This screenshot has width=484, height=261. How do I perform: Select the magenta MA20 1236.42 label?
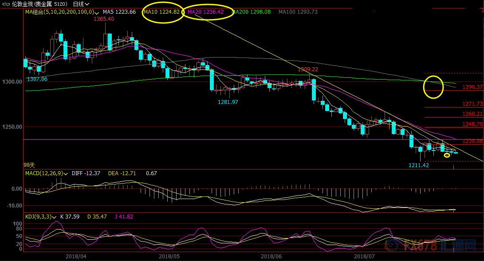tap(205, 12)
